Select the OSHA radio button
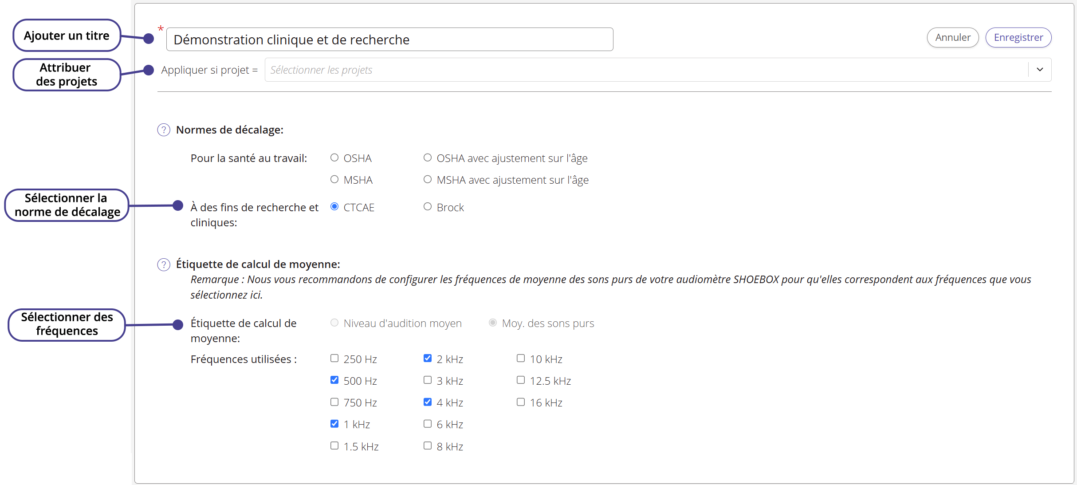The height and width of the screenshot is (485, 1077). coord(334,158)
